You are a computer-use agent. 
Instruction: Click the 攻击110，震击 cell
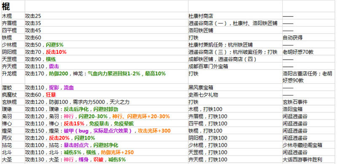point(107,66)
